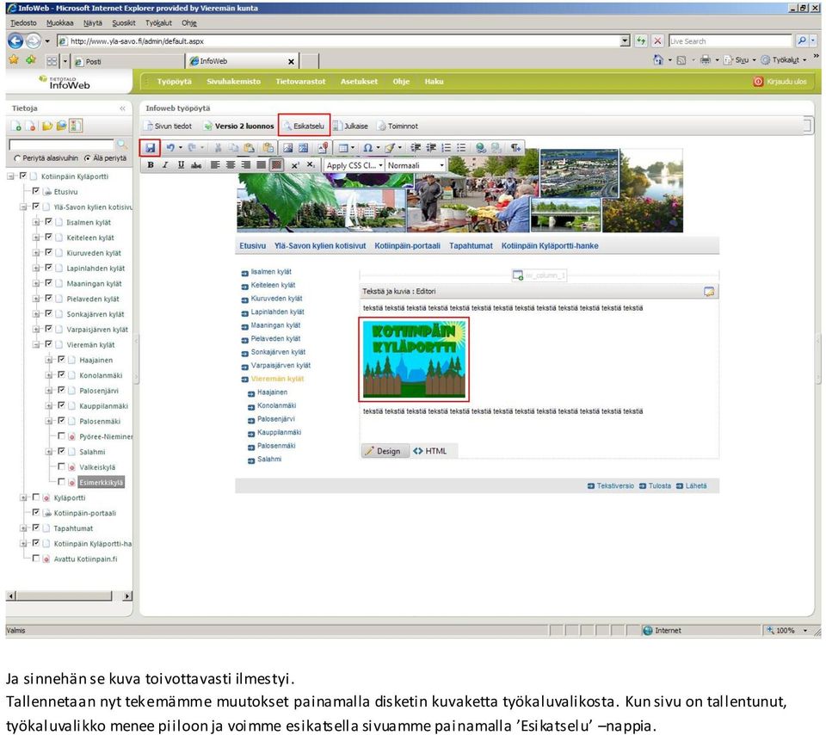826x735 pixels.
Task: Click the tree search input in Tietoja panel
Action: (x=62, y=145)
